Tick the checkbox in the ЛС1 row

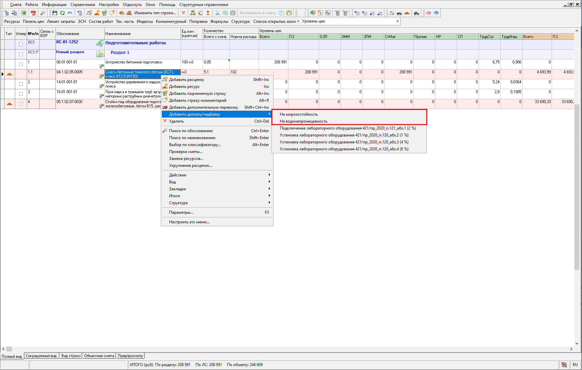(x=21, y=44)
